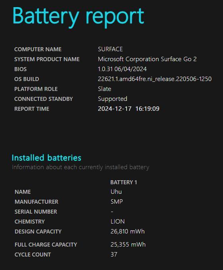Click the BATTERY 1 column header

pos(123,182)
